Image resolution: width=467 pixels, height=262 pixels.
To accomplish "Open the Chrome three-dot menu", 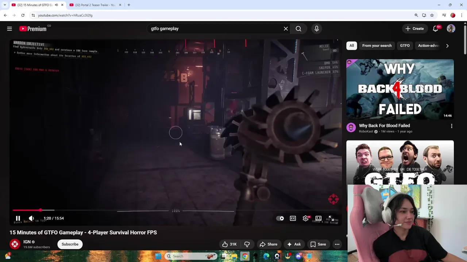I will (x=462, y=15).
